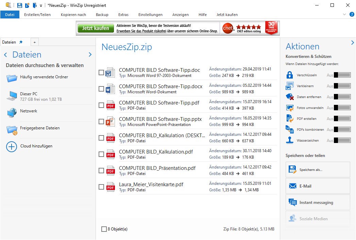
Task: Open the Erstellen/Teilen tab
Action: 37,15
